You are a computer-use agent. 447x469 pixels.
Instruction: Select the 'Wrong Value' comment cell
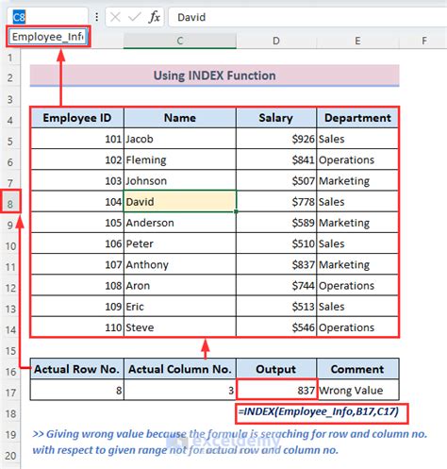click(x=357, y=390)
